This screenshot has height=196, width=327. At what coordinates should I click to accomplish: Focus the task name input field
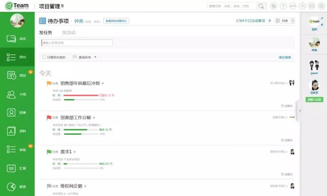(77, 43)
